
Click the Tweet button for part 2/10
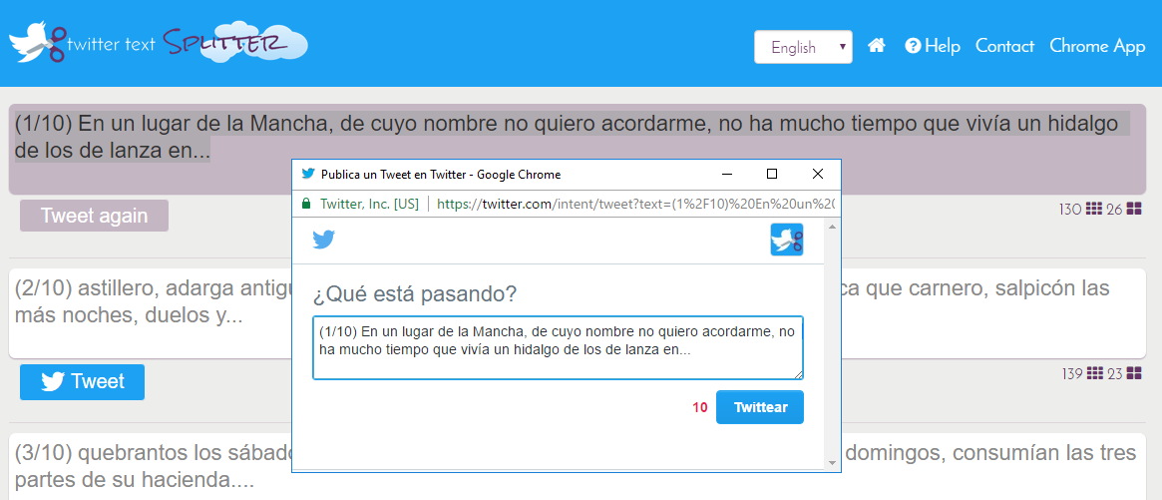tap(82, 382)
